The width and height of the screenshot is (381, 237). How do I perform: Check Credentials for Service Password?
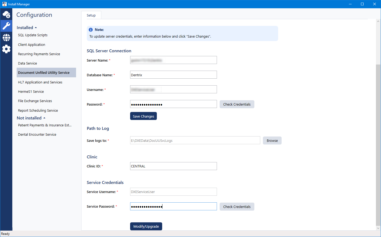(x=237, y=207)
